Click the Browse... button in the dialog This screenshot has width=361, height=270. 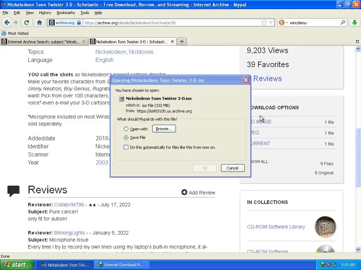164,129
